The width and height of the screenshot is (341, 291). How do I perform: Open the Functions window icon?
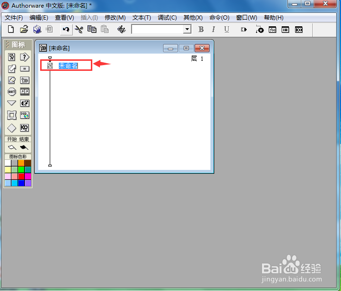pyautogui.click(x=273, y=30)
